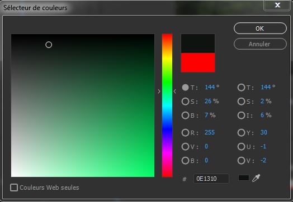Select the HSB T (hue) radio button
Viewport: 293px width, 202px height.
point(185,87)
